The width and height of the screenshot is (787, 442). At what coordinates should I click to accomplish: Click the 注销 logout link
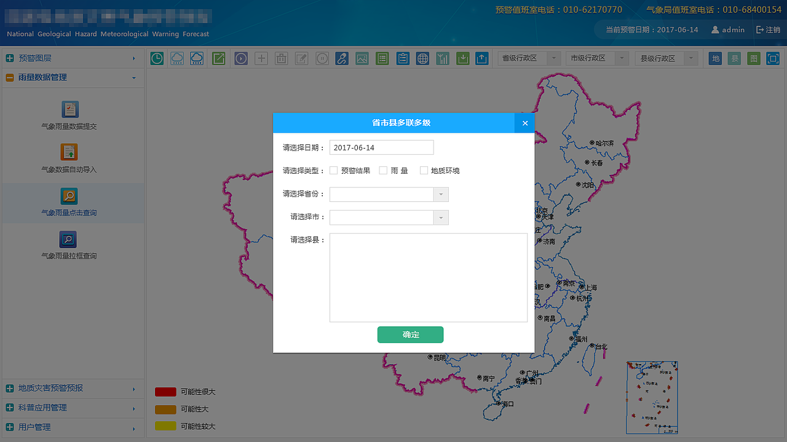coord(769,29)
